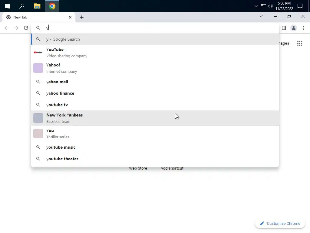Close the New Tab tab
The image size is (310, 233).
(70, 17)
